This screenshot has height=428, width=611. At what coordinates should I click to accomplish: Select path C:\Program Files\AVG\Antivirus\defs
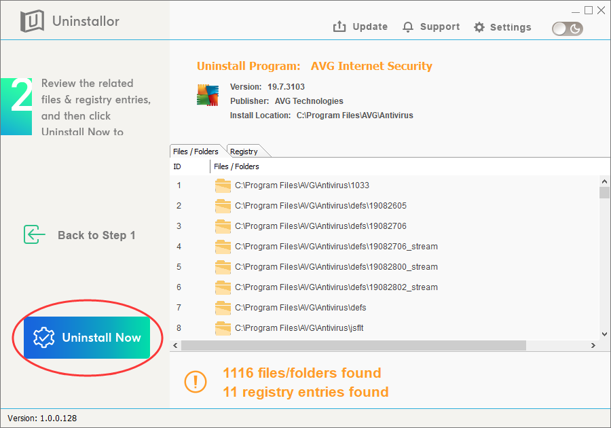pos(301,308)
